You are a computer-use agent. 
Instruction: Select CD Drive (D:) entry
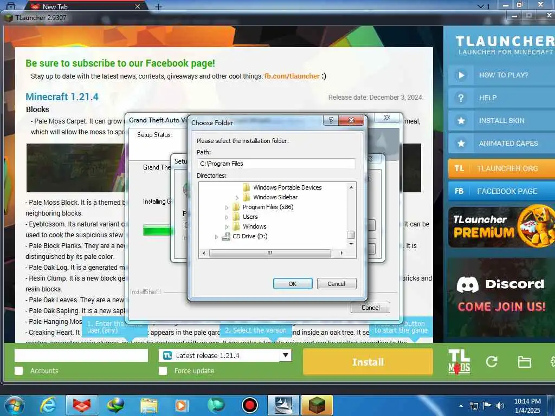click(x=250, y=236)
